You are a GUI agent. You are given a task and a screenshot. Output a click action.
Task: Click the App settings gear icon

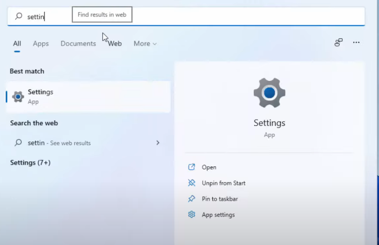[x=191, y=215]
